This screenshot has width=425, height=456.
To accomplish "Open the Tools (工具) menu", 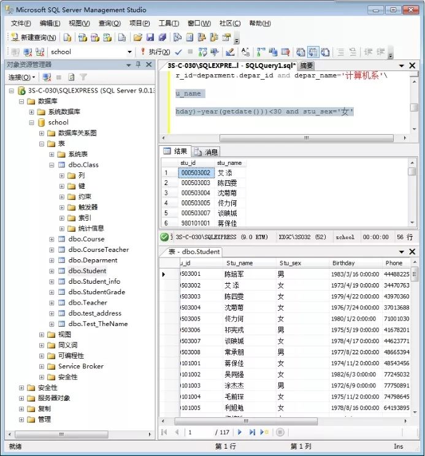I will click(169, 23).
